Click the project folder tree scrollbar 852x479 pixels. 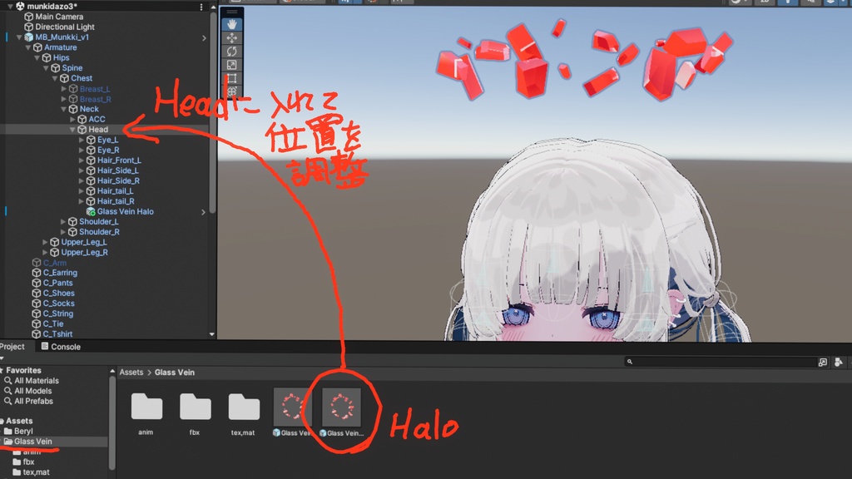point(112,422)
